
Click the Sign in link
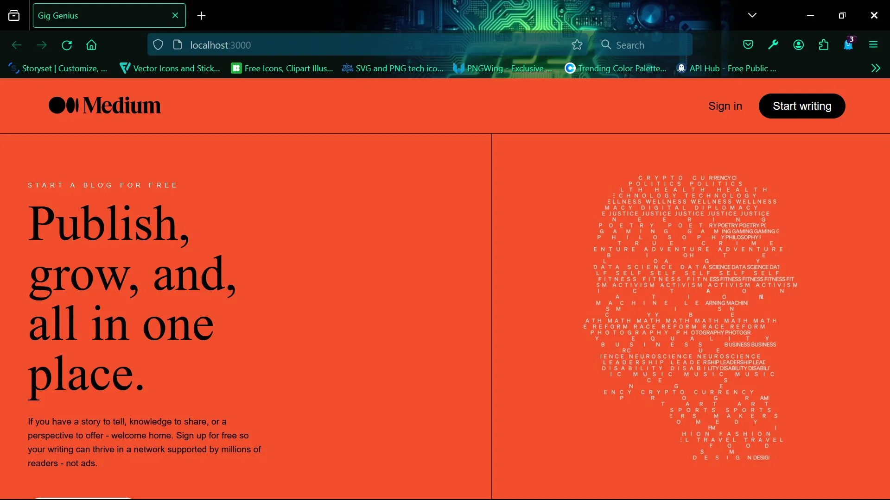[725, 106]
